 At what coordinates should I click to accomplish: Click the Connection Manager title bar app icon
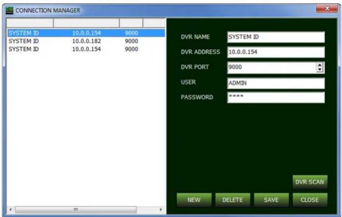click(9, 10)
